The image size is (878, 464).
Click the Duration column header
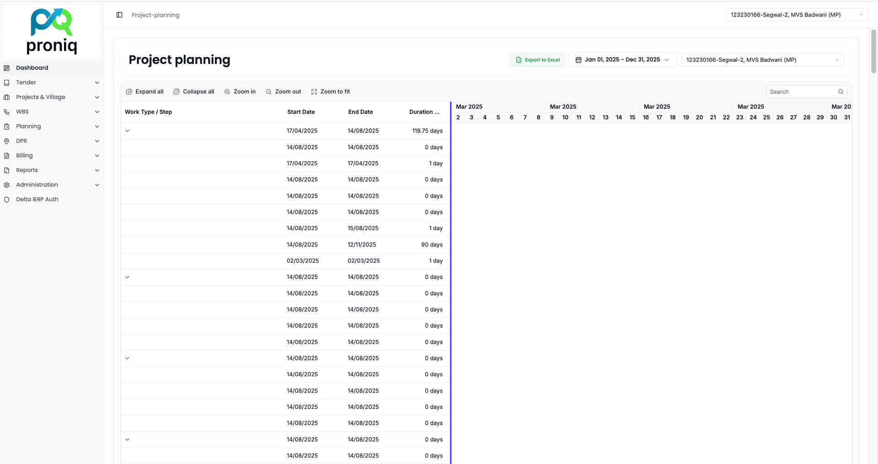[x=424, y=112]
